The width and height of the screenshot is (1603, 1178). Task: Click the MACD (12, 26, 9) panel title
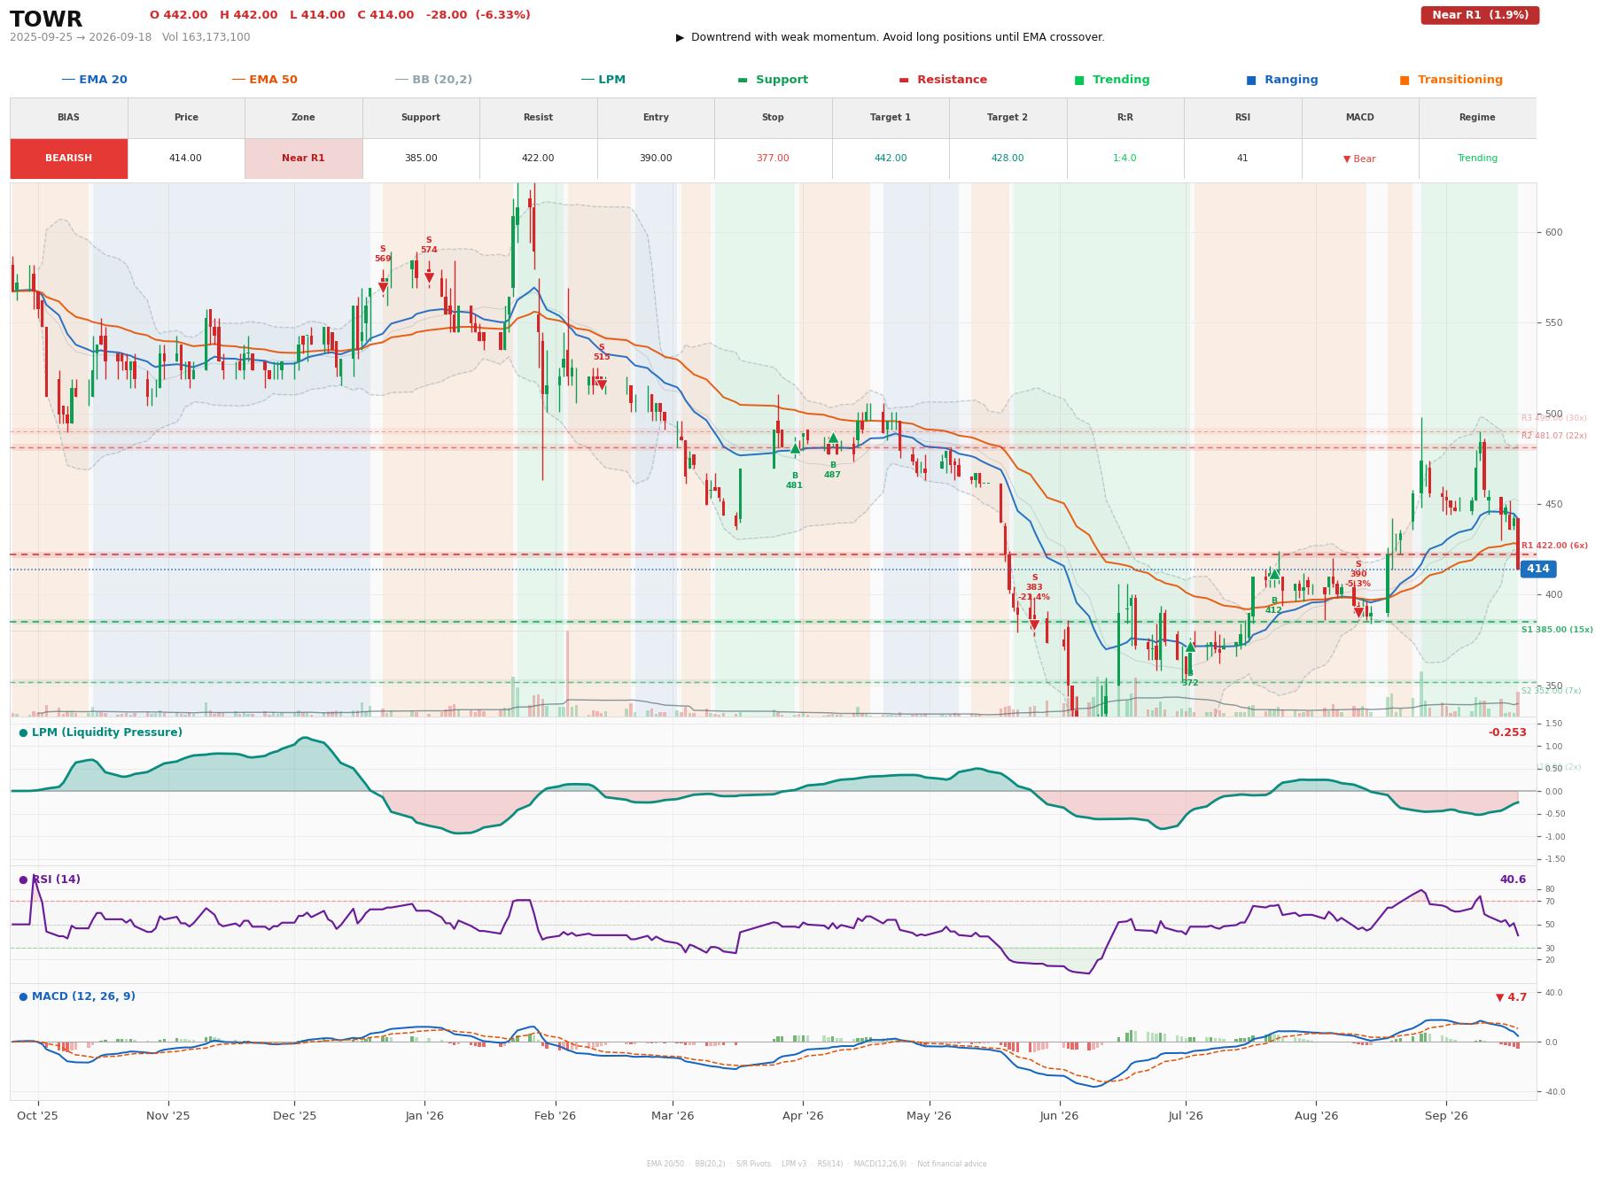[x=77, y=996]
